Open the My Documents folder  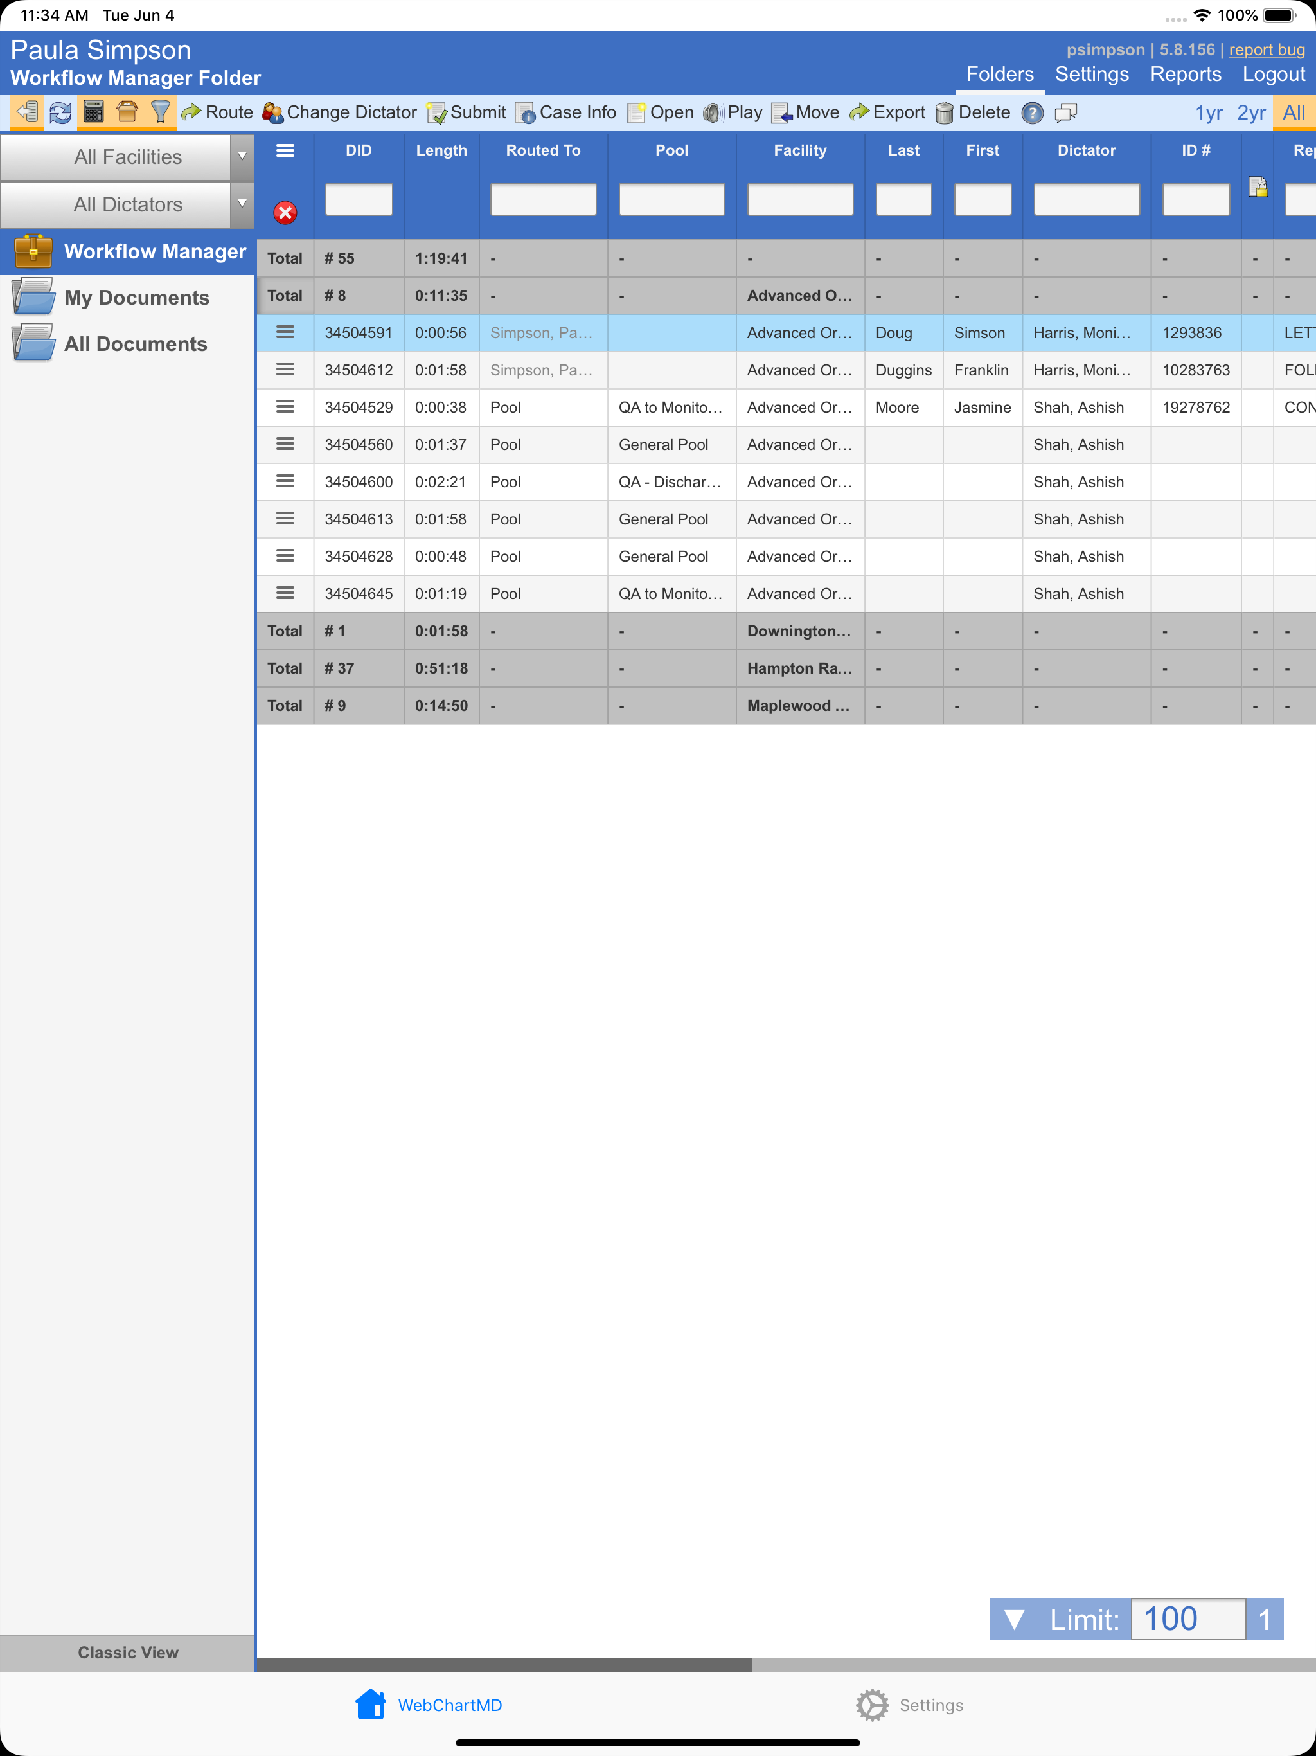click(x=127, y=298)
